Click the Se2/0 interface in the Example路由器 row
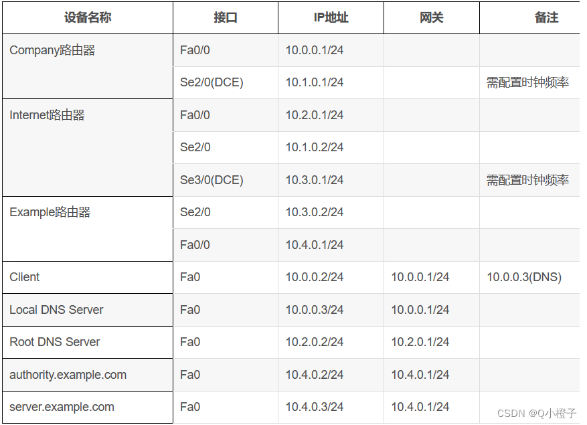 click(195, 212)
